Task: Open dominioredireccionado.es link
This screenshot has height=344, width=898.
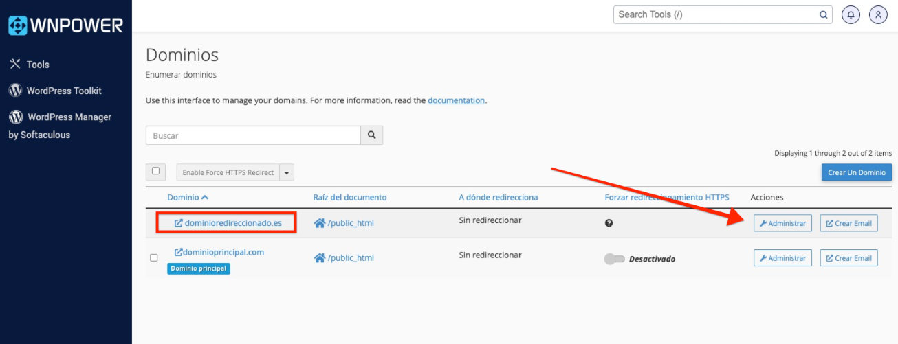Action: pyautogui.click(x=228, y=222)
